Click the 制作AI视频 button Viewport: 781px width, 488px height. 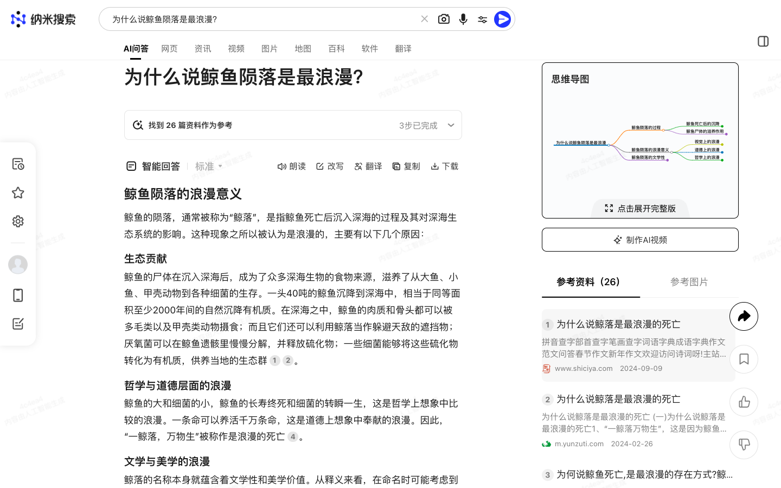[640, 240]
